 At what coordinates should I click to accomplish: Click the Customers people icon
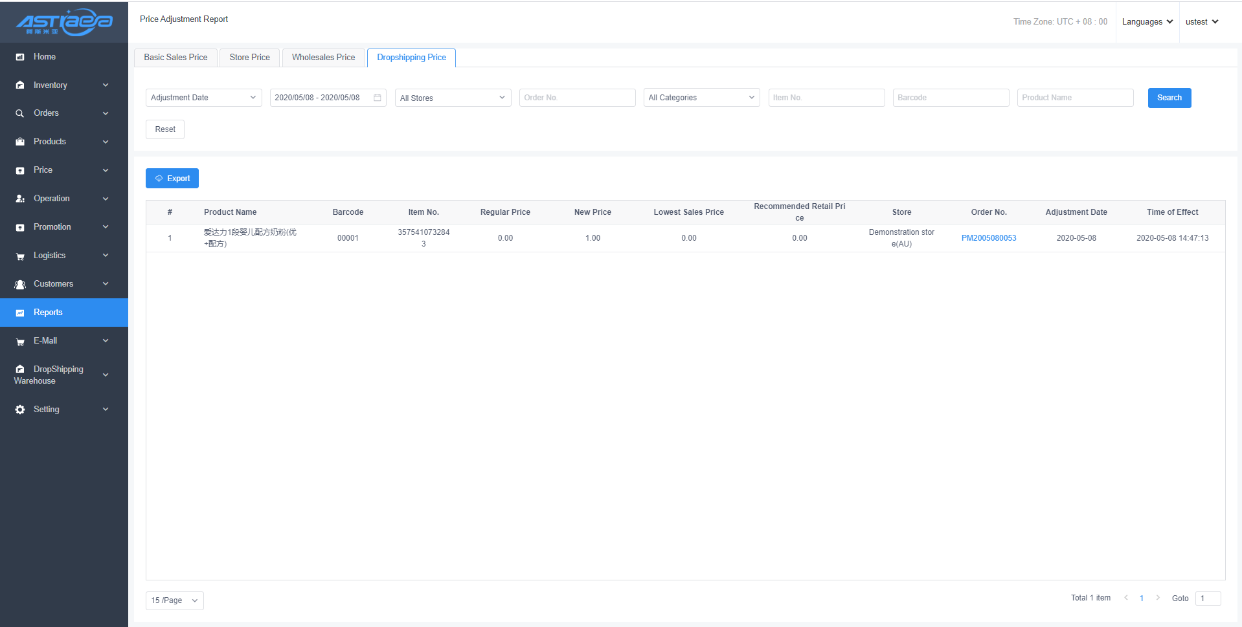(x=20, y=285)
